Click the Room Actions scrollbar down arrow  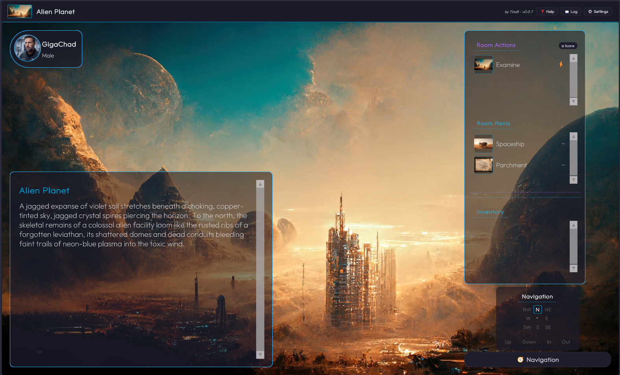click(x=574, y=102)
